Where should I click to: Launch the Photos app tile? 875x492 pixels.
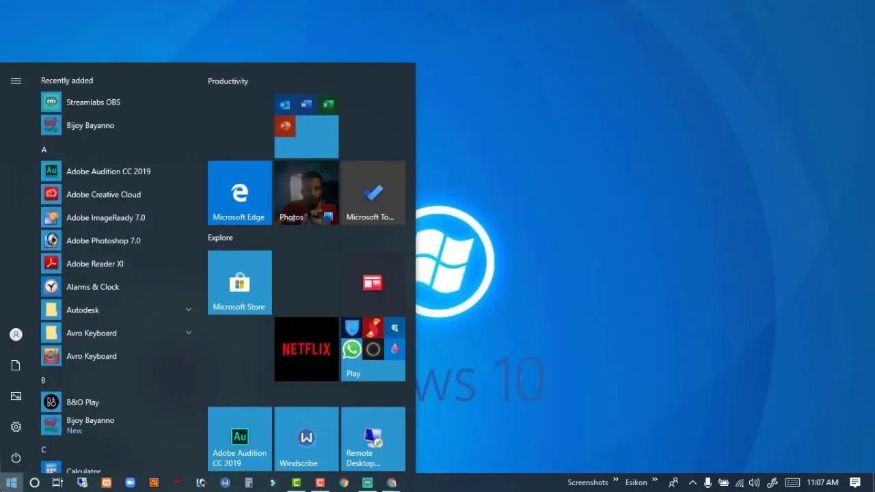pos(306,192)
